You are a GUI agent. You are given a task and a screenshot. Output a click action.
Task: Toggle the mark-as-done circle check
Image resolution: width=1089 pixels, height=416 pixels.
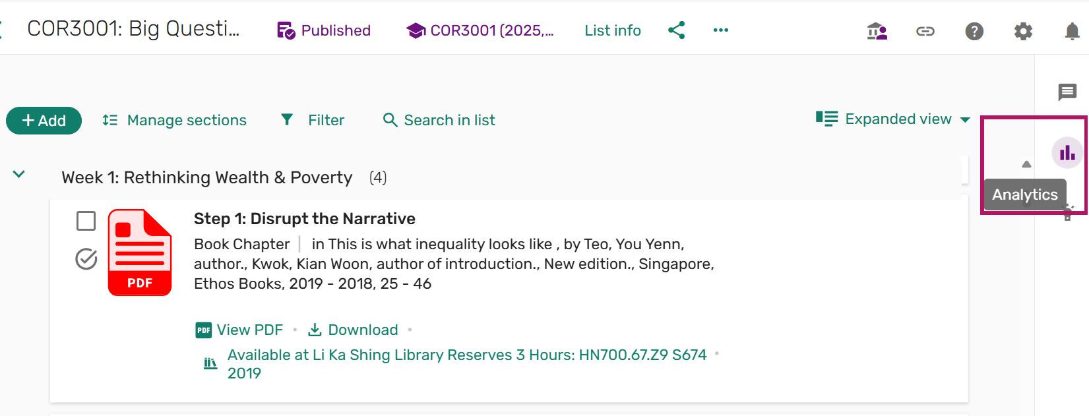pyautogui.click(x=86, y=259)
